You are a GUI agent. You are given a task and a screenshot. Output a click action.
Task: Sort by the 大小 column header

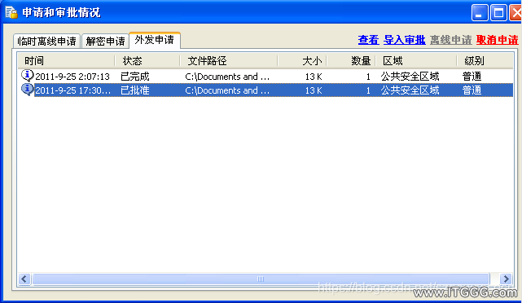[x=302, y=61]
